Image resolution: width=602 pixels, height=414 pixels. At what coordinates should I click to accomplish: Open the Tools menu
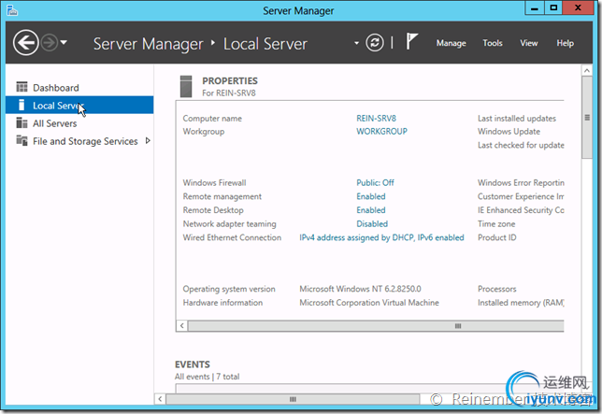493,43
